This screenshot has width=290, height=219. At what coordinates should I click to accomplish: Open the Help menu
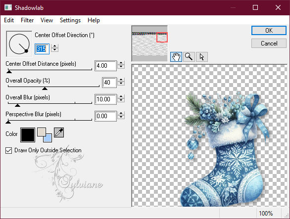click(94, 20)
